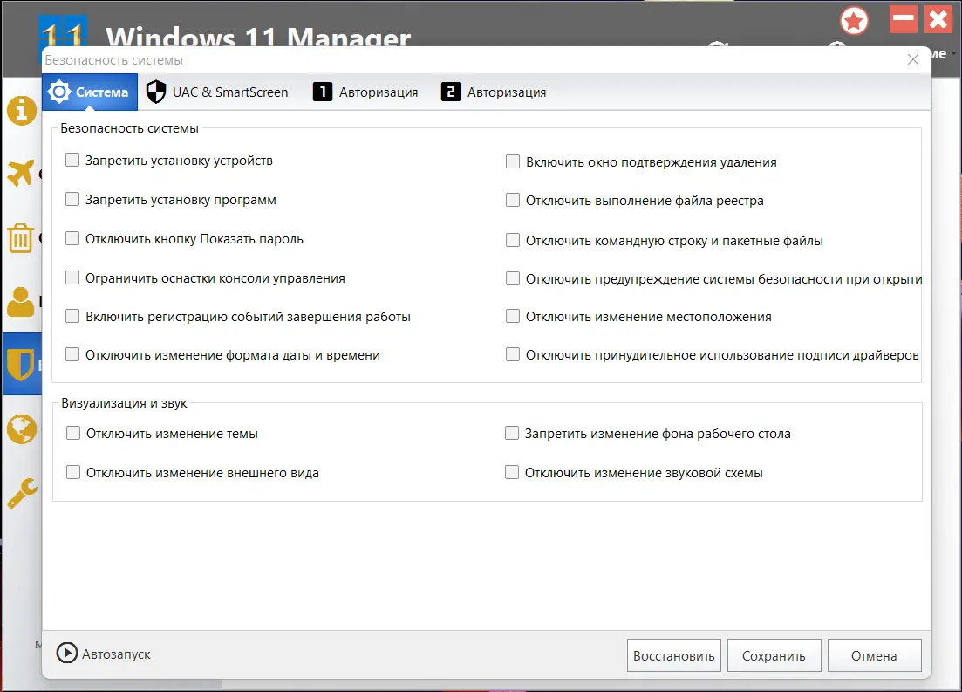Check Отключить выполнение файла реестра
Viewport: 962px width, 692px height.
pyautogui.click(x=513, y=200)
